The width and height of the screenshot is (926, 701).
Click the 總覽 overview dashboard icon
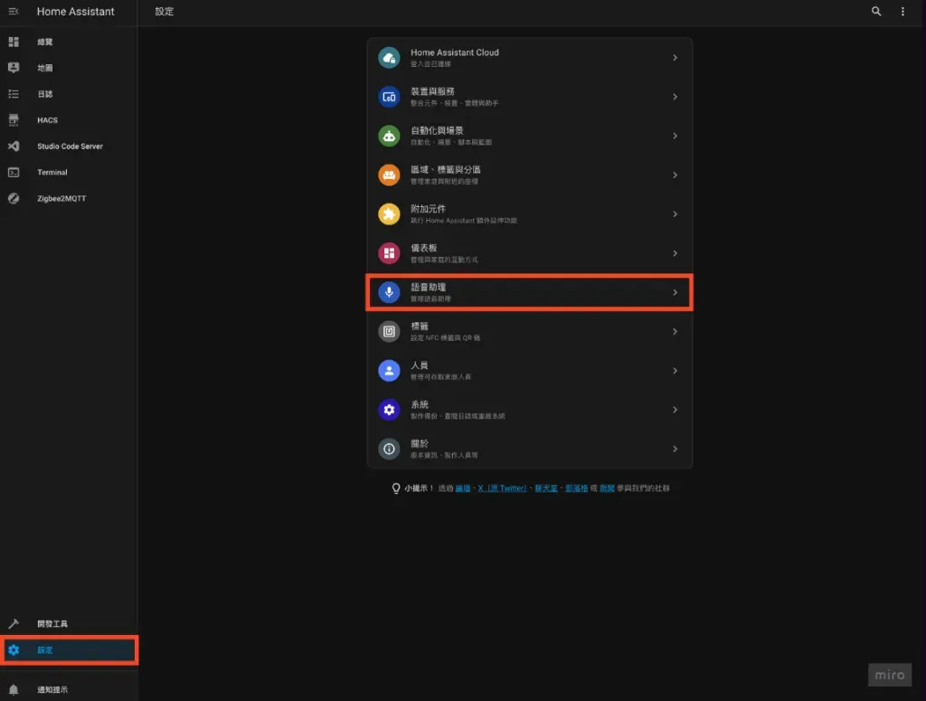point(13,41)
